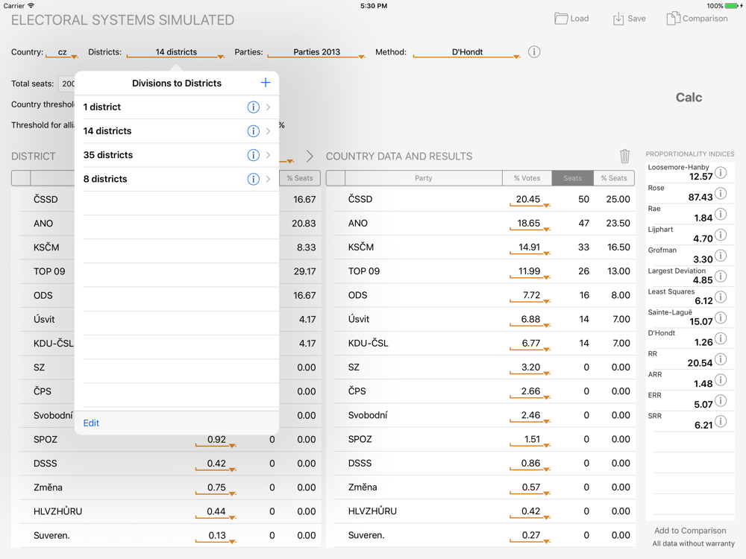Image resolution: width=746 pixels, height=559 pixels.
Task: Adjust KSČM country votes value 14.91
Action: click(530, 248)
